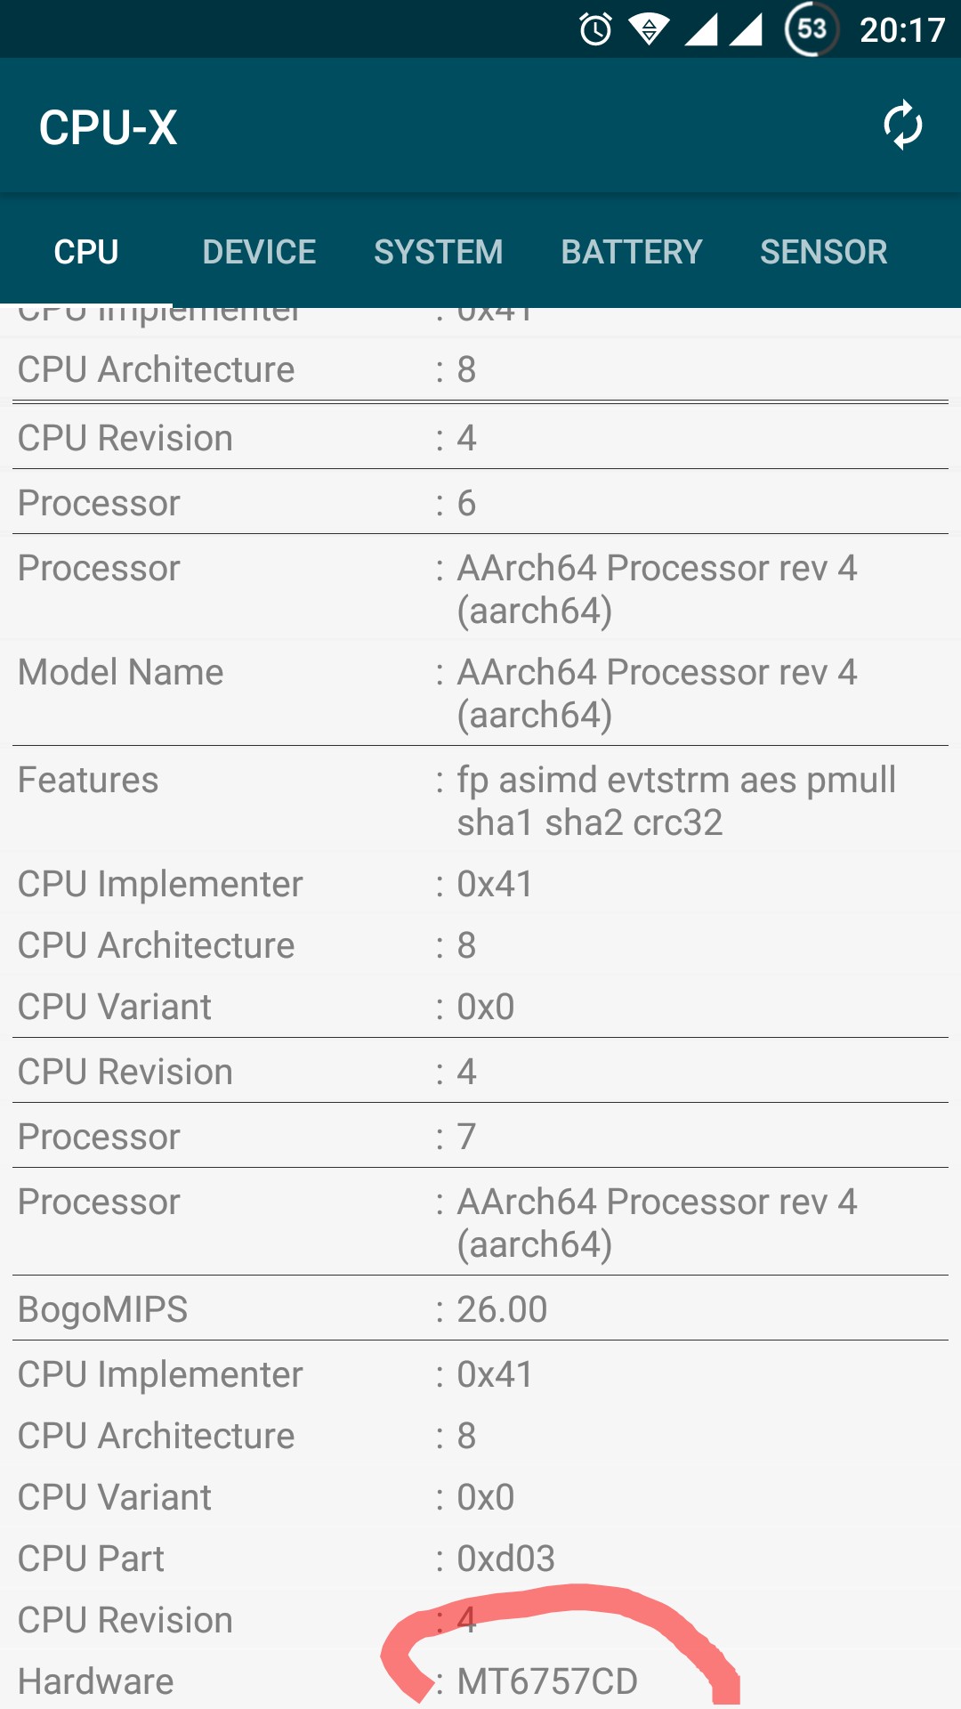Screen dimensions: 961x1709
Task: Tap the CPU Part 0xd03 row
Action: pyautogui.click(x=480, y=1559)
